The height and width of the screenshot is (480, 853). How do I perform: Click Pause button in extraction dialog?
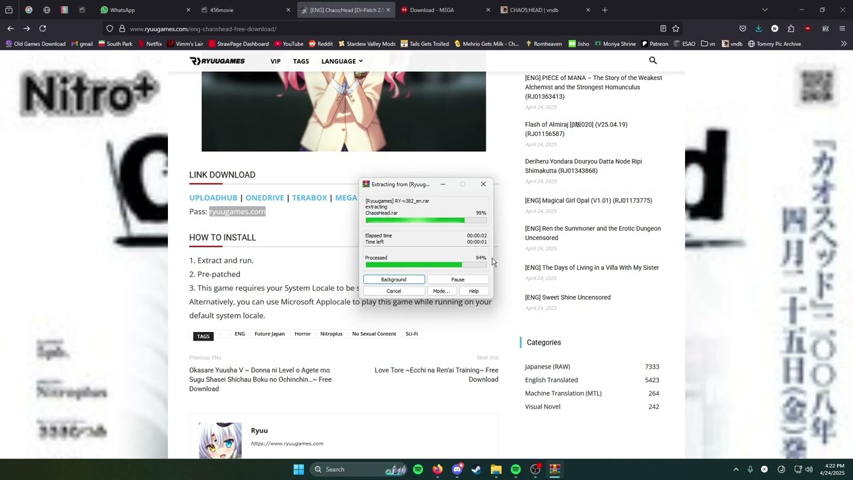coord(458,279)
